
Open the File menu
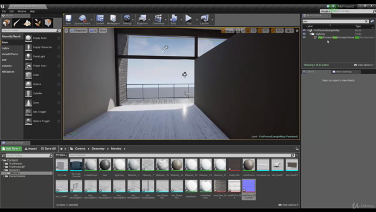(4, 11)
